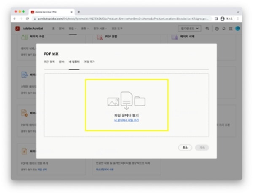Click the Adobe Acrobat logo icon

coord(18,29)
